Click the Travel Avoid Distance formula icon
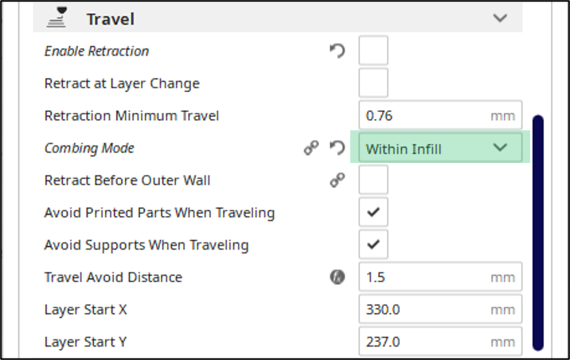The height and width of the screenshot is (360, 570). point(338,277)
